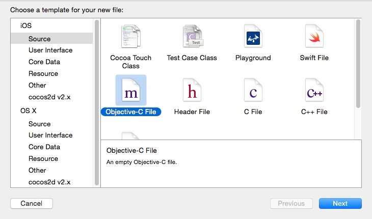This screenshot has height=219, width=372.
Task: Choose the Test Case Class template icon
Action: [193, 36]
